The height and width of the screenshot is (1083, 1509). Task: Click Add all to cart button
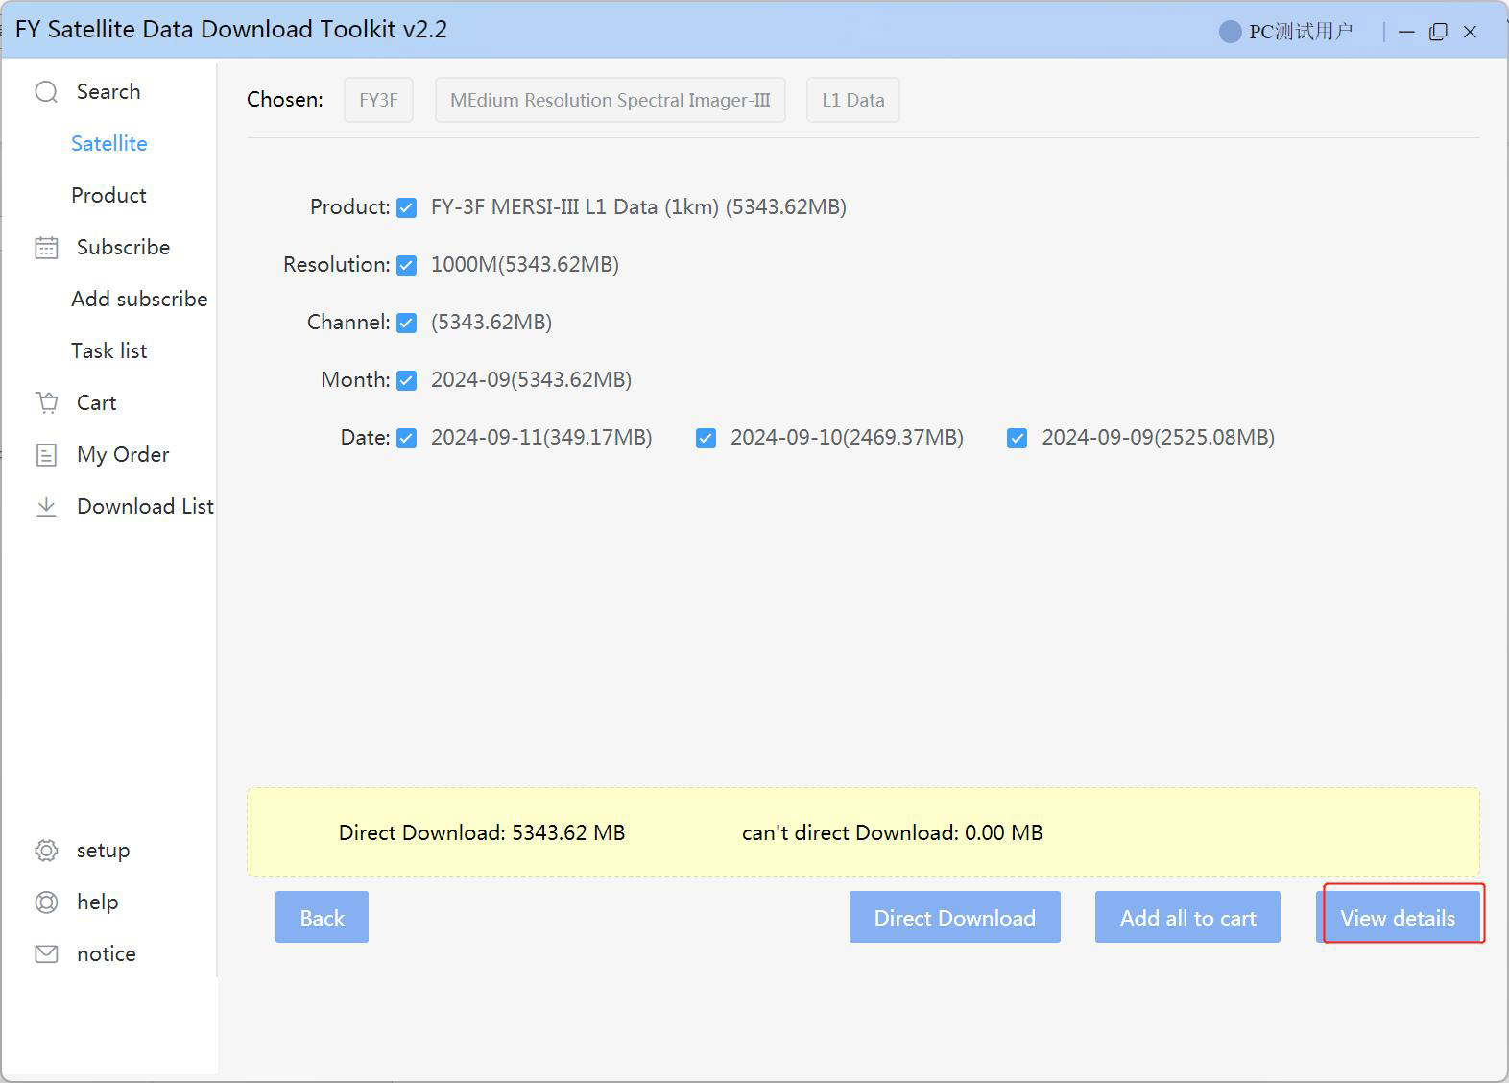coord(1187,917)
